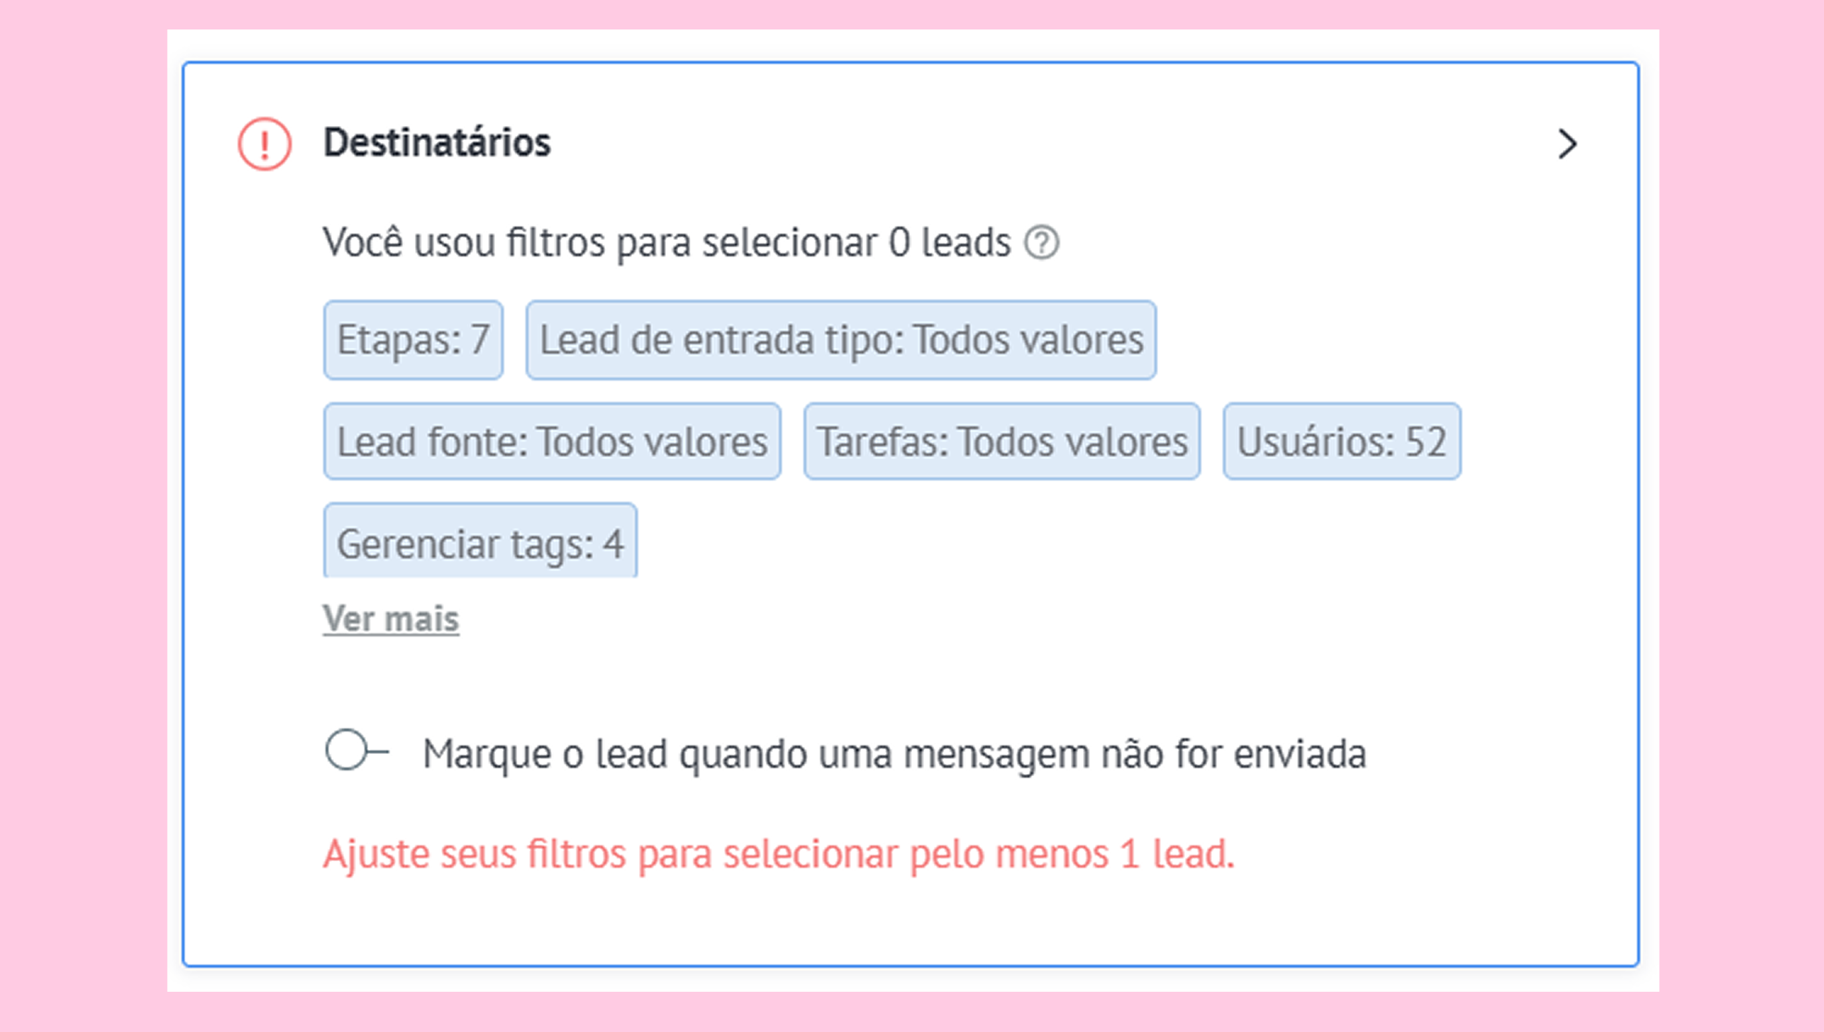Choose the 'Tarefas: Todos valores' chip
This screenshot has height=1032, width=1824.
[1002, 442]
